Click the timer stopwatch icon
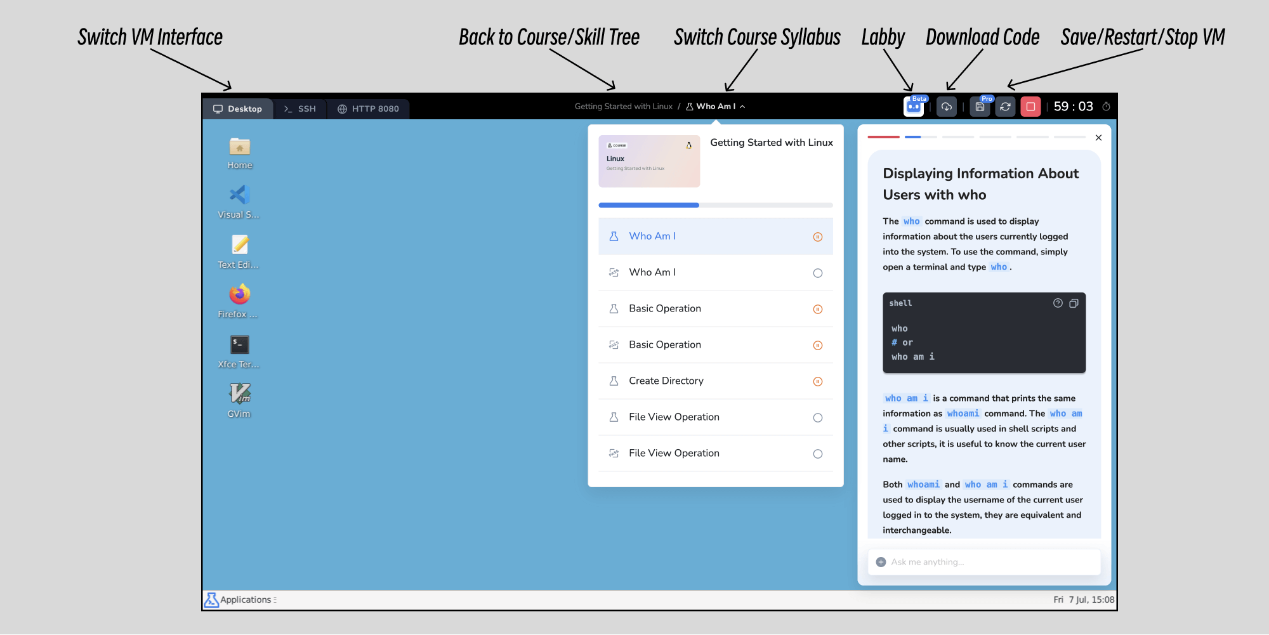 click(1106, 107)
